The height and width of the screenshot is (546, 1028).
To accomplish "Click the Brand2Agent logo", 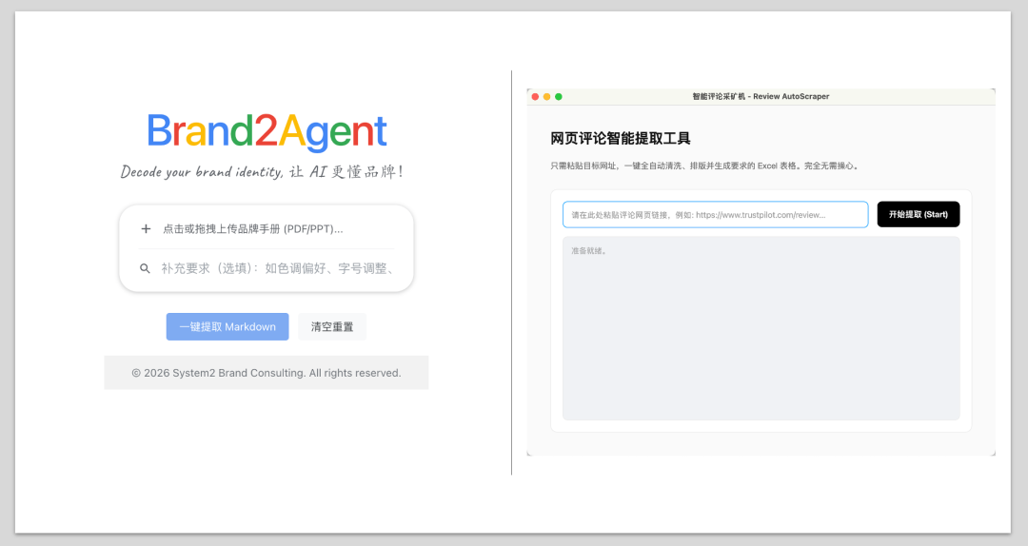I will 267,131.
